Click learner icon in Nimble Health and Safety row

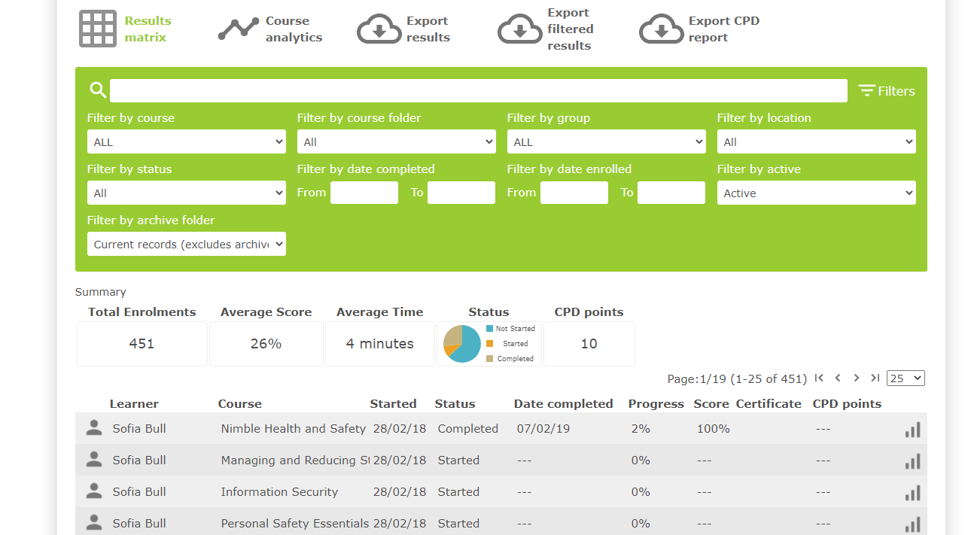94,428
